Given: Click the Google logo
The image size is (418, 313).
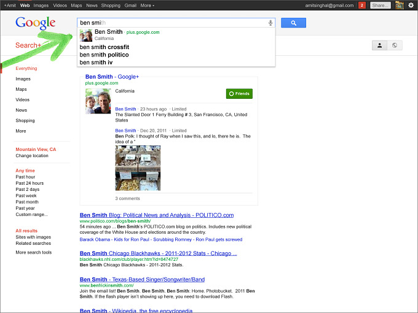Looking at the screenshot, I should tap(36, 23).
